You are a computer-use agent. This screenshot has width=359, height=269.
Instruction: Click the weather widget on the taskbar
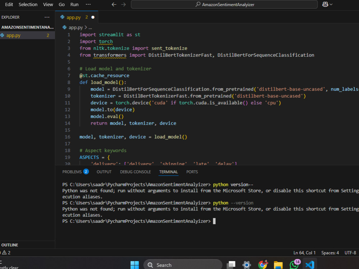pyautogui.click(x=9, y=265)
